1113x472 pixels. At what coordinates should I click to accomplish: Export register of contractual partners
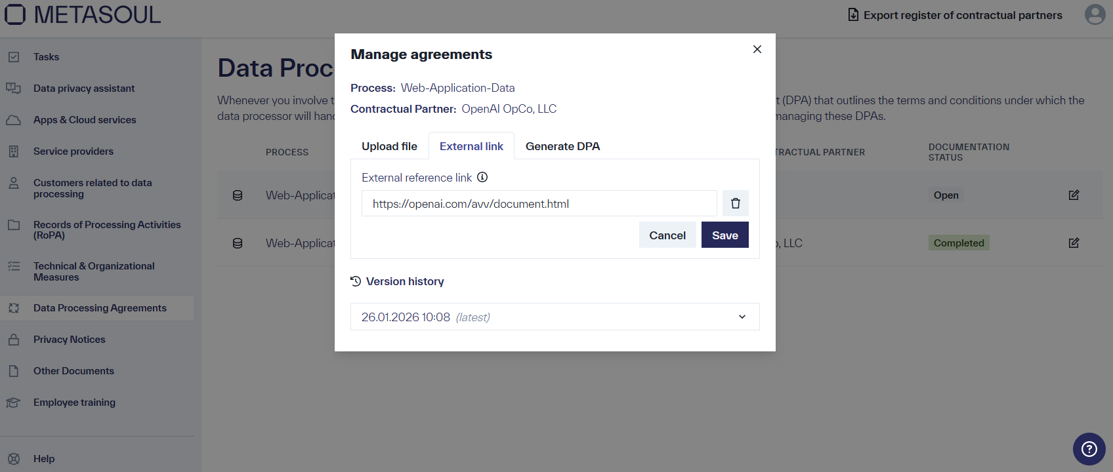click(955, 14)
